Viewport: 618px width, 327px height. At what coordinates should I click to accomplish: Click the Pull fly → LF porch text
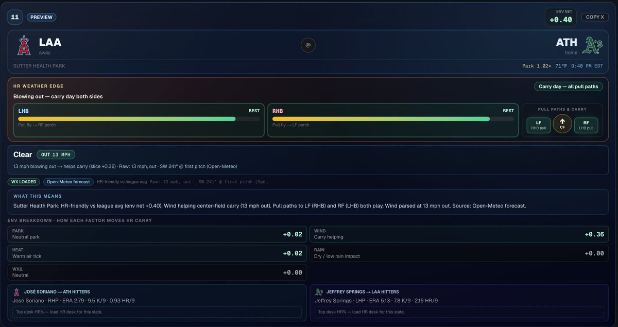(291, 125)
